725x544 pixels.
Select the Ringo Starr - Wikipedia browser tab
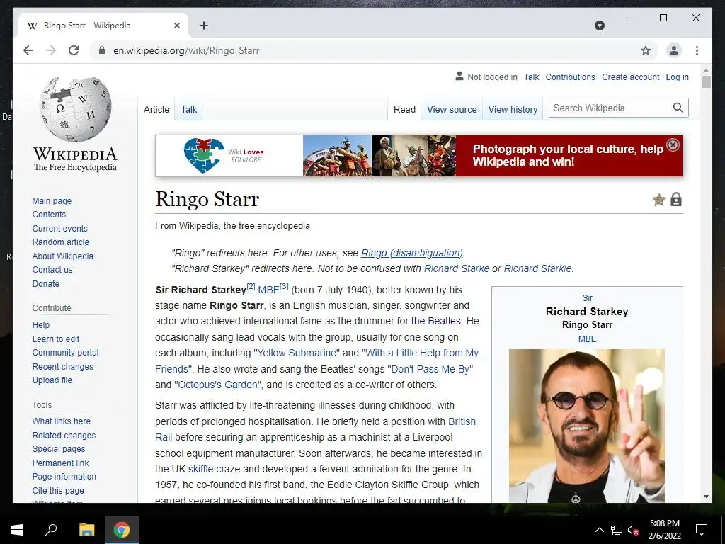click(103, 25)
